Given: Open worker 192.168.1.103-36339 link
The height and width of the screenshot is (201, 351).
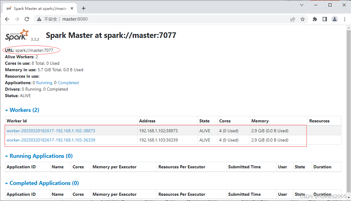Looking at the screenshot, I should click(51, 140).
